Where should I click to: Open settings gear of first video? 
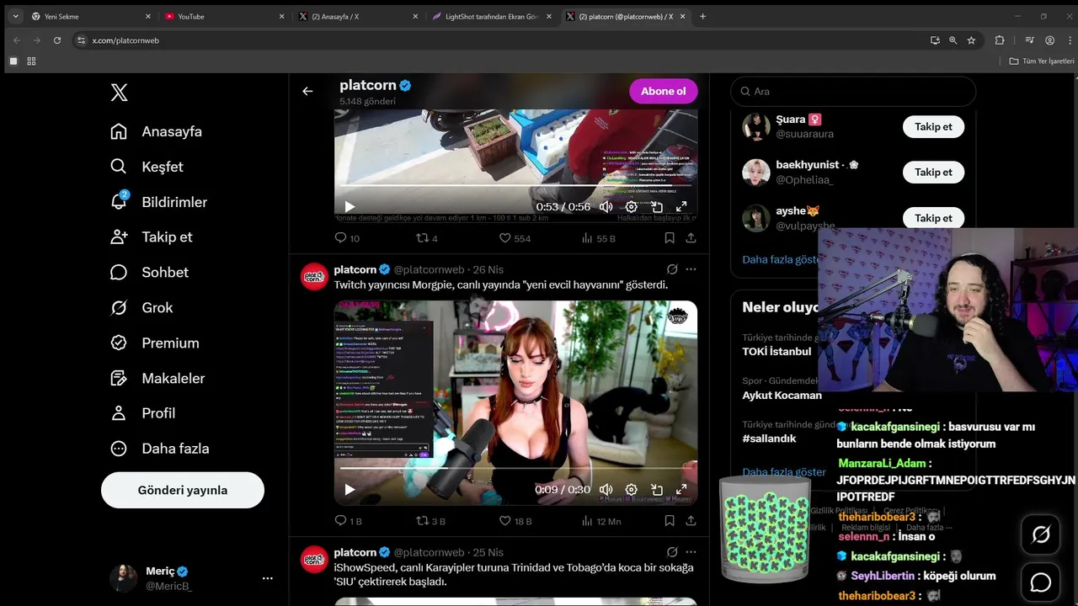(631, 207)
